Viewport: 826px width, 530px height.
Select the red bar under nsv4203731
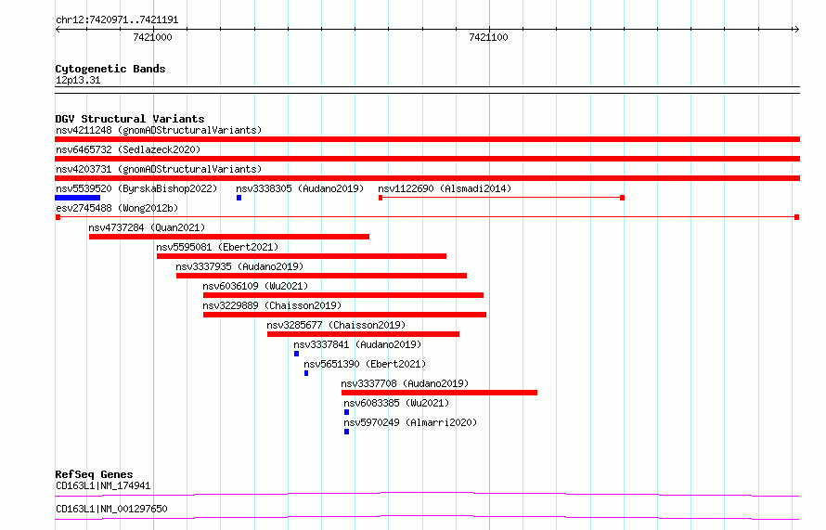click(x=427, y=178)
